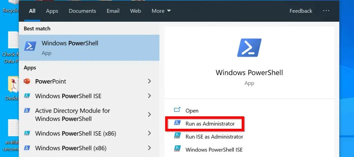The height and width of the screenshot is (157, 354).
Task: Click the PowerPoint app icon
Action: 27,81
